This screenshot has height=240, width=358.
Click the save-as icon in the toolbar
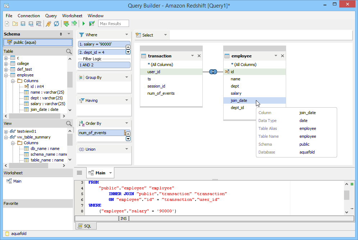(31, 24)
